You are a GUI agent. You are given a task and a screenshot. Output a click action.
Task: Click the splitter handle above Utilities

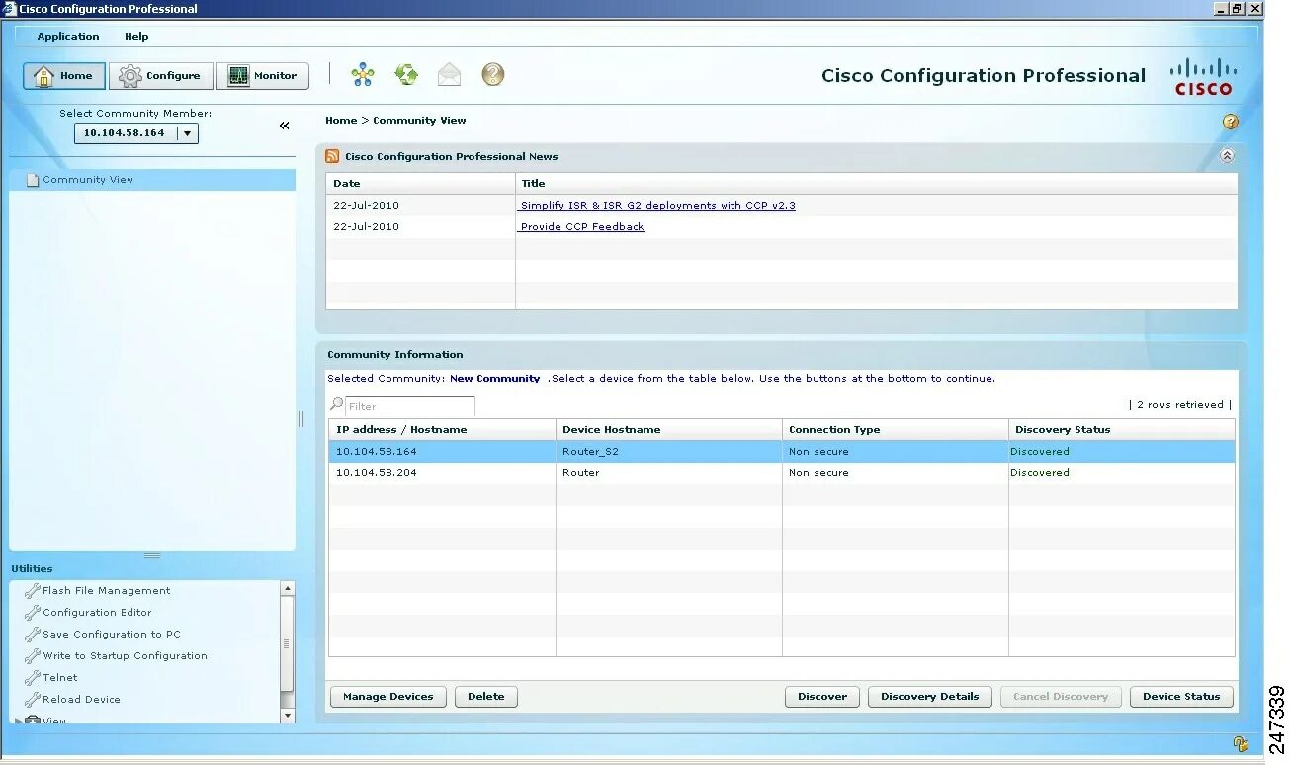(x=152, y=555)
